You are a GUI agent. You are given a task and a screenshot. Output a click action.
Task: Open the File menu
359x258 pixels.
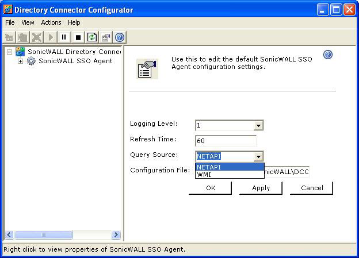10,22
